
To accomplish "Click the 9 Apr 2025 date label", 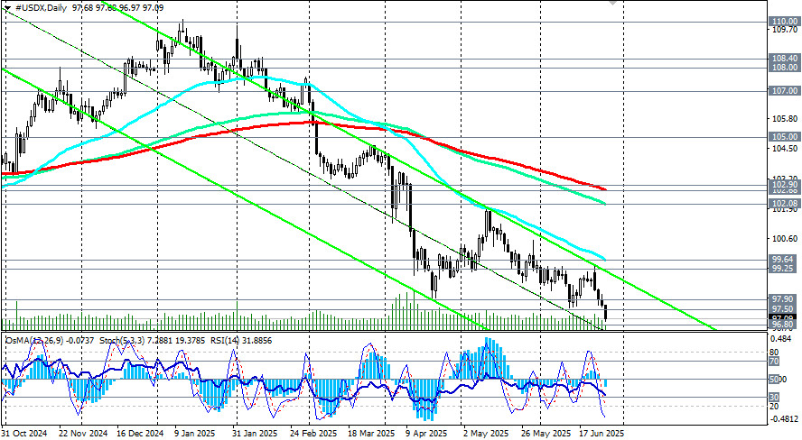I will tap(426, 434).
